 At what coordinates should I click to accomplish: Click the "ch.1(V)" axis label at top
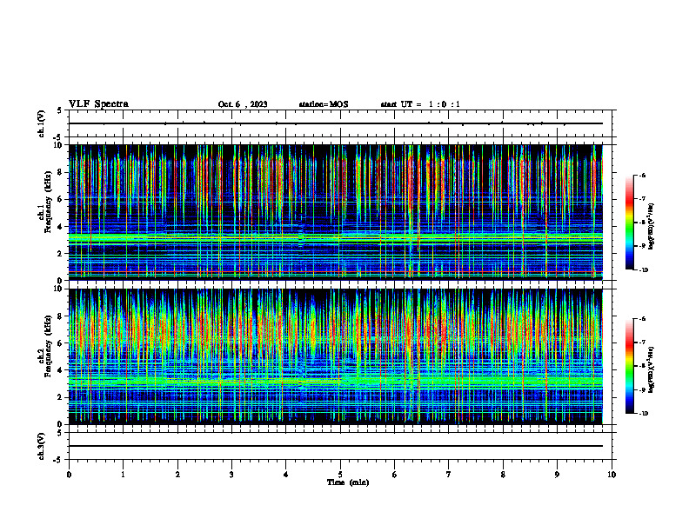tap(41, 123)
